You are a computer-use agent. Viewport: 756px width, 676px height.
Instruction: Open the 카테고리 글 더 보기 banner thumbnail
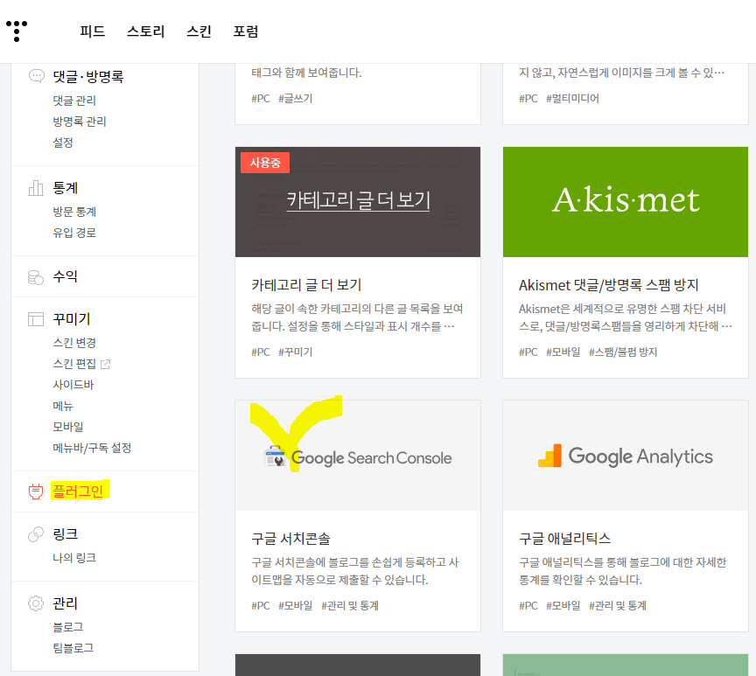358,202
